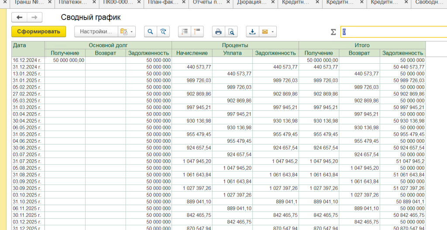Image resolution: width=447 pixels, height=230 pixels.
Task: Close the Транш № tab
Action: (50, 2)
